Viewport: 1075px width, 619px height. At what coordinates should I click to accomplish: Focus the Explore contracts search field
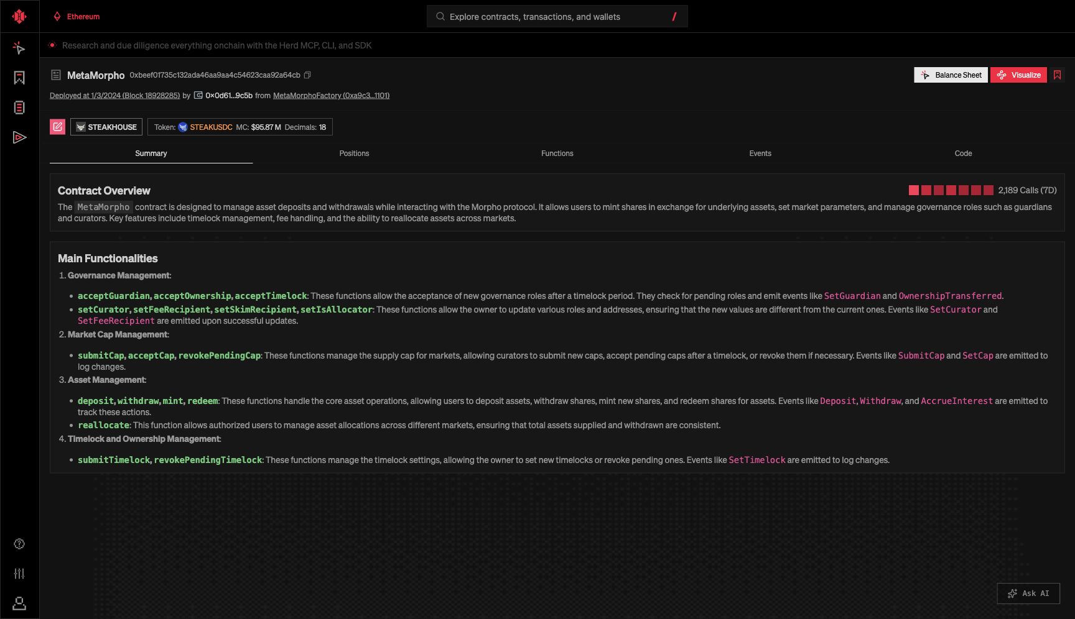click(x=557, y=17)
